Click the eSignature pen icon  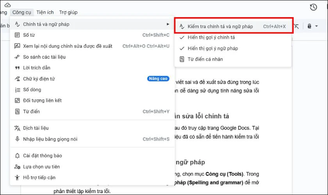click(x=17, y=79)
